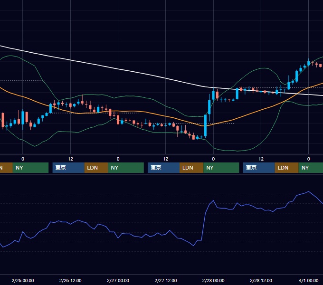Select the 東京 session bar on 2/28
323x285 pixels.
click(259, 168)
